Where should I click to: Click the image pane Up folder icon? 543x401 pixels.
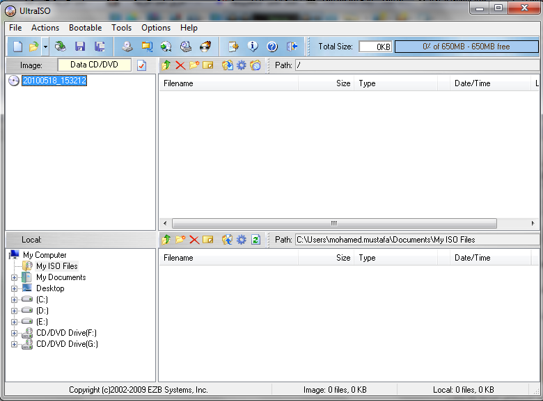[166, 65]
